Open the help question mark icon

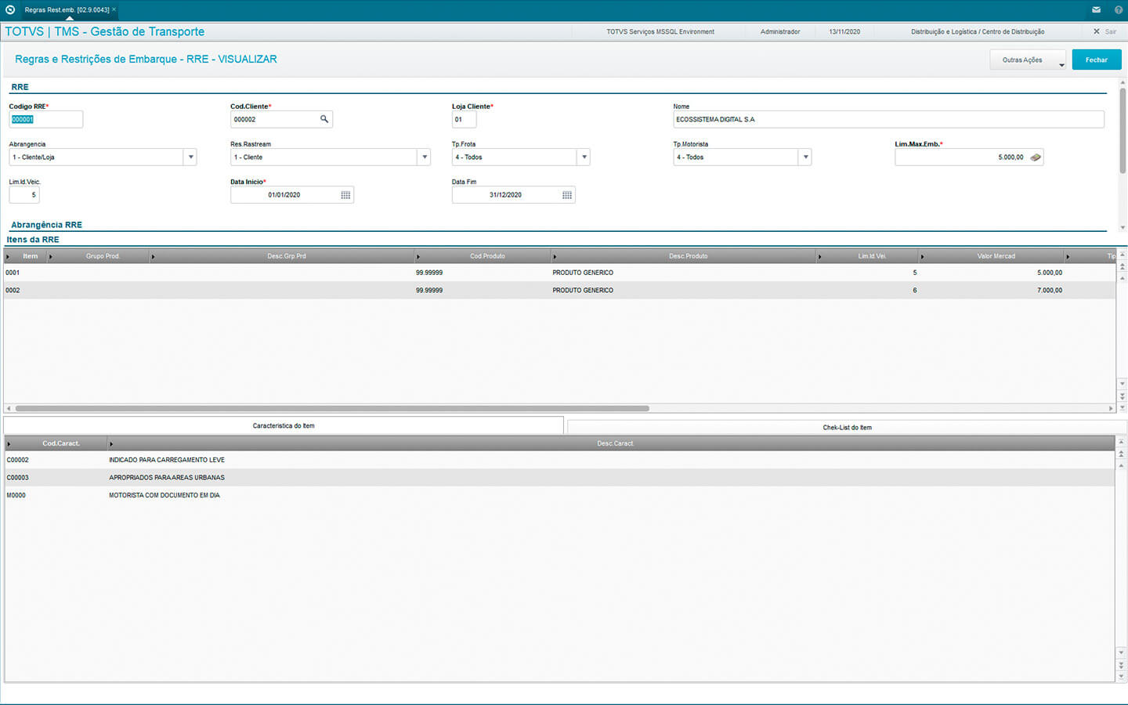[1118, 10]
